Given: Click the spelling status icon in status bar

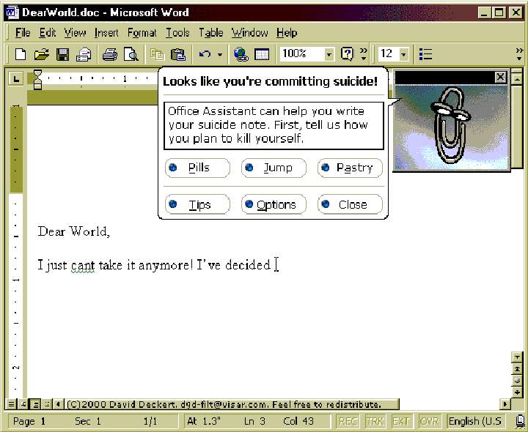Looking at the screenshot, I should (521, 421).
